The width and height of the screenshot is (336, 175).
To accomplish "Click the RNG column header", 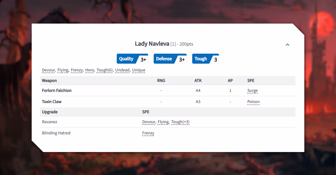I will [x=161, y=81].
